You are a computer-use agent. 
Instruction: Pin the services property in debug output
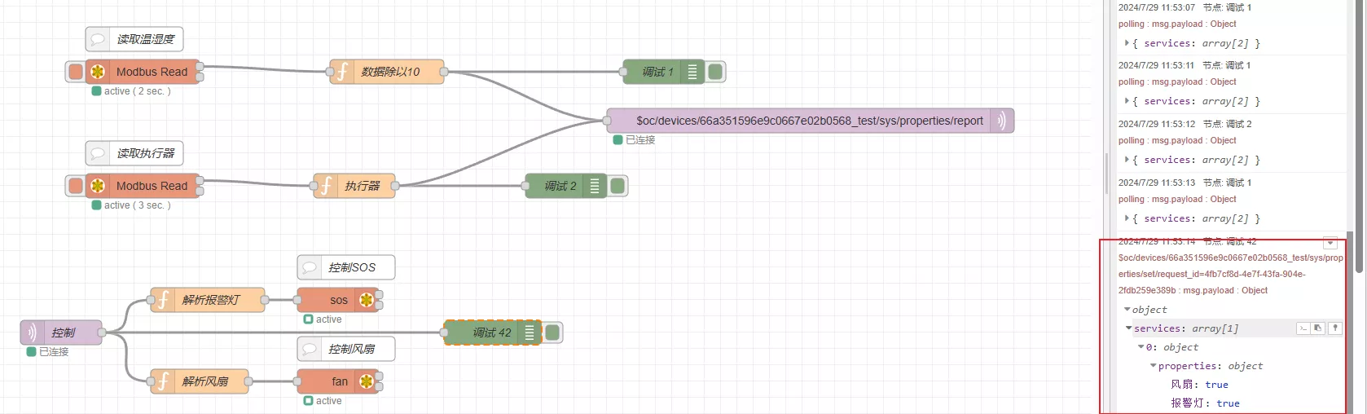[x=1334, y=328]
